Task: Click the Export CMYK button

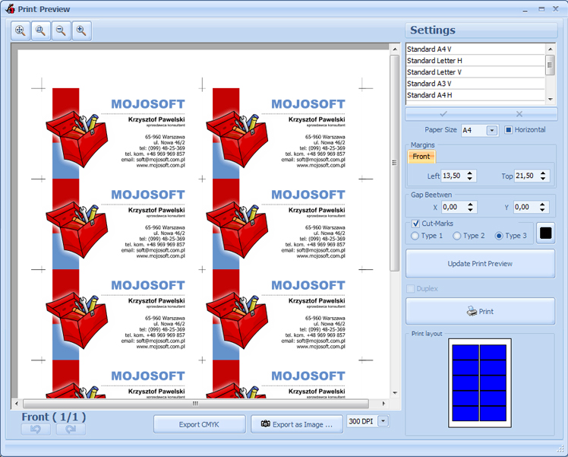Action: (x=200, y=424)
